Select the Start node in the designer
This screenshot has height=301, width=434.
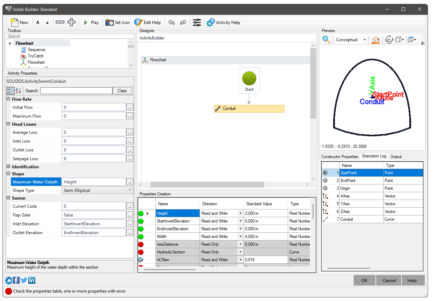[249, 81]
